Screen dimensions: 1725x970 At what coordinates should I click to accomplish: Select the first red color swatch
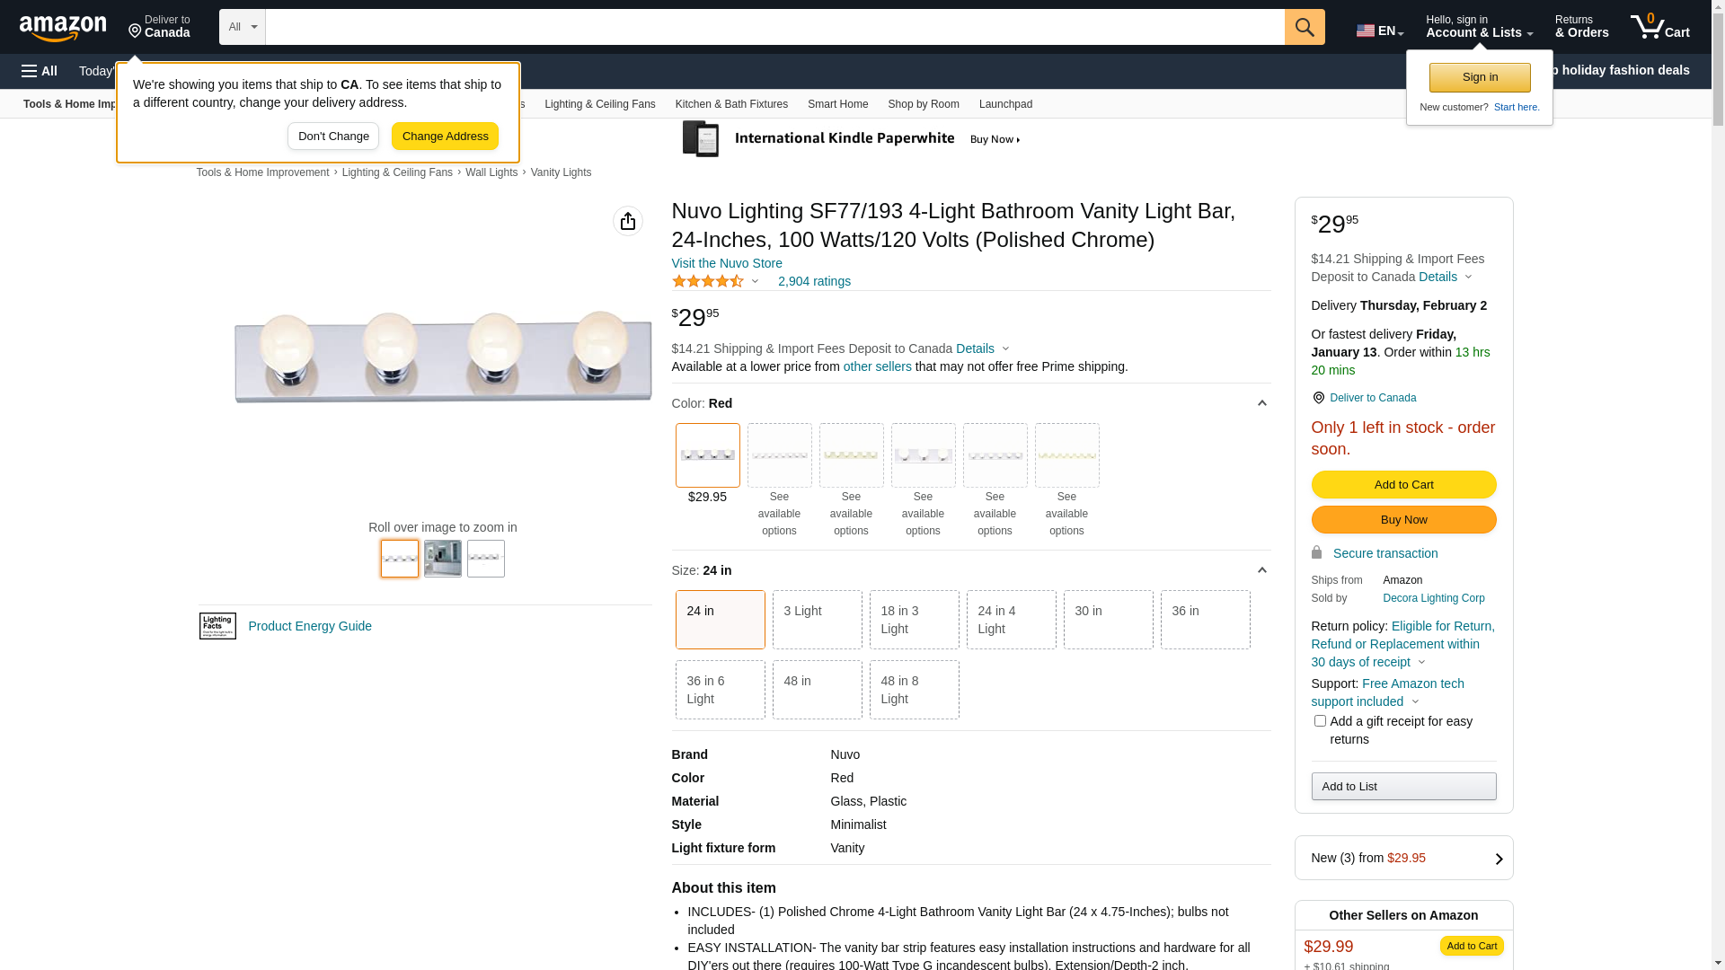click(707, 455)
